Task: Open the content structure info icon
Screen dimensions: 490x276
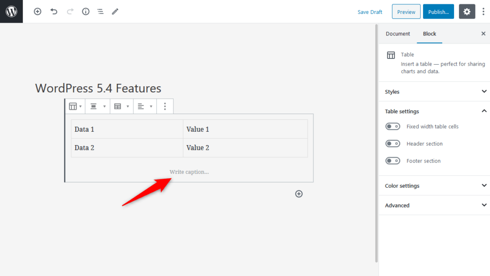Action: pos(86,11)
